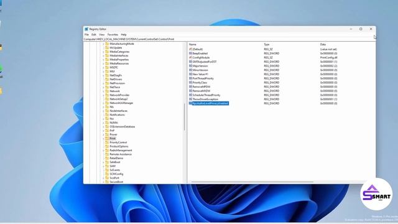Click the McUpdate folder icon

107,48
